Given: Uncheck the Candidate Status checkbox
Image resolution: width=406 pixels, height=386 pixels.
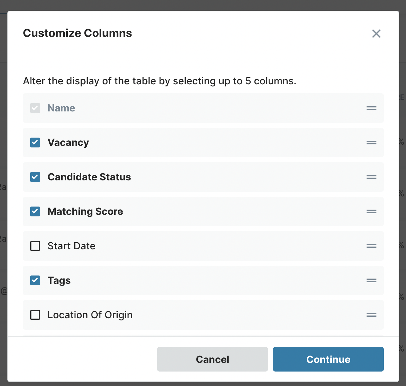Looking at the screenshot, I should (35, 177).
